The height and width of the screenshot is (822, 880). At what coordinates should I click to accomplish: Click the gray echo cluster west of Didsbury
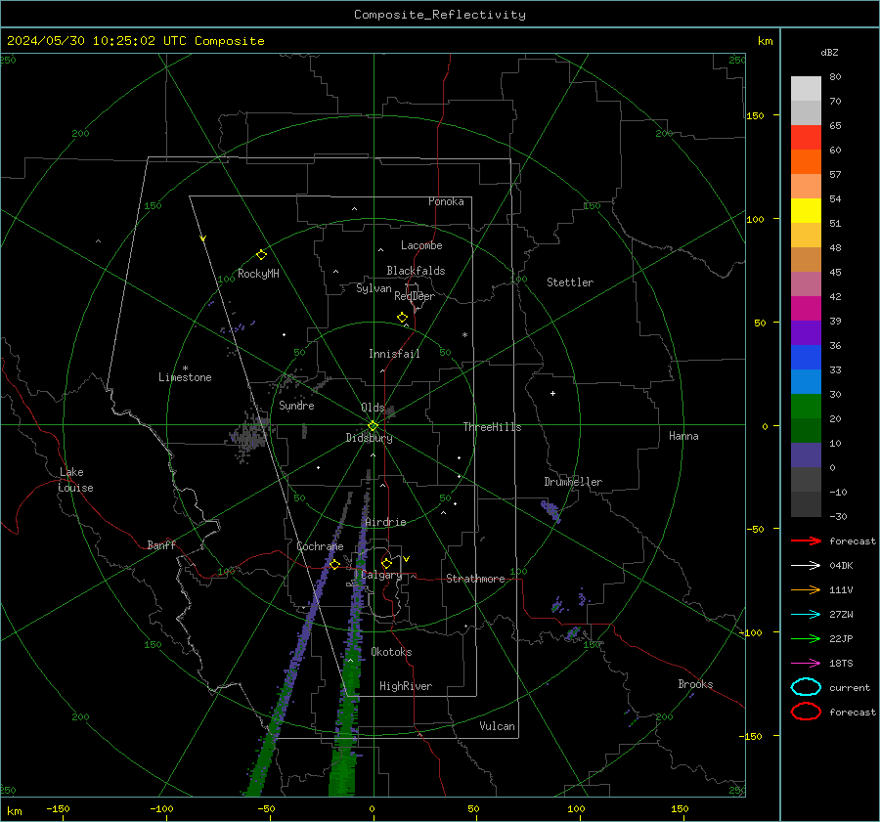249,436
